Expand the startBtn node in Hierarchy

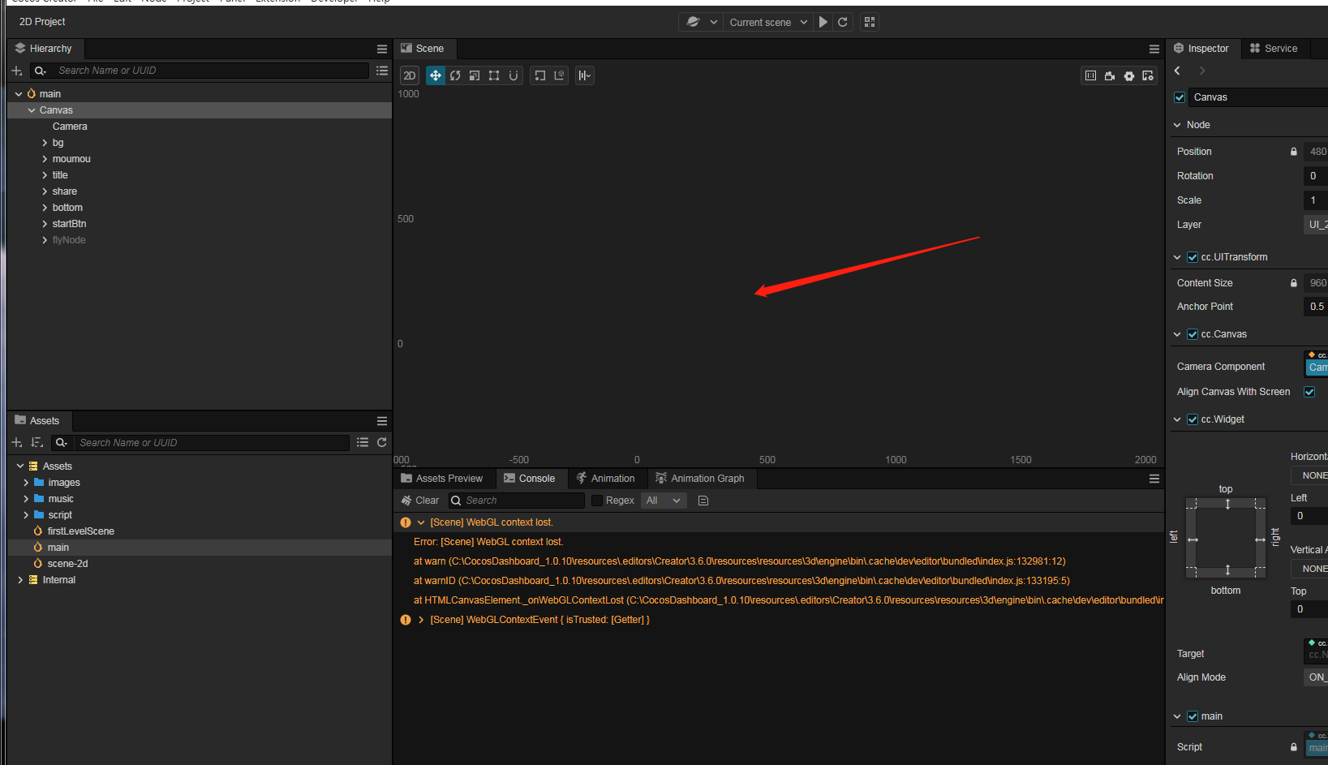tap(45, 224)
